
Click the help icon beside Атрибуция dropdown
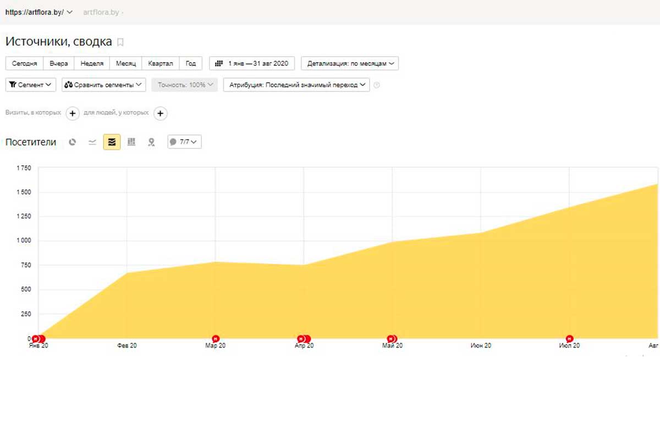pos(377,85)
